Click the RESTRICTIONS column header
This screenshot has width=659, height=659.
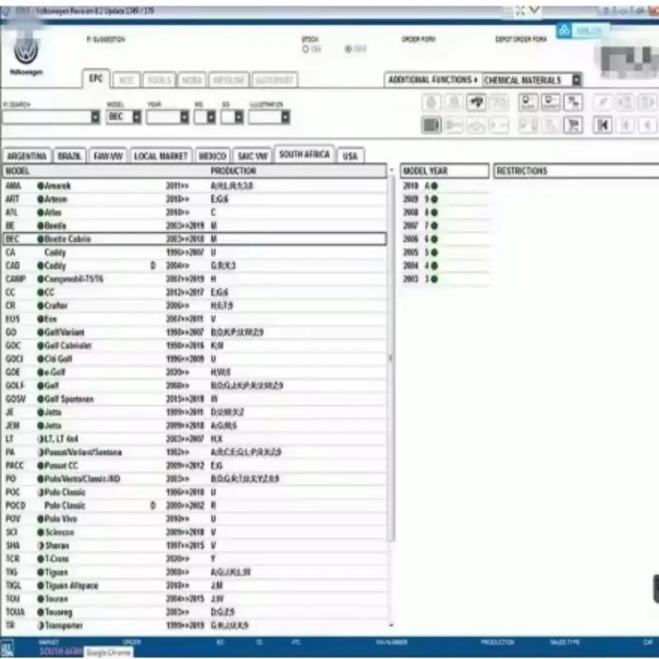coord(576,171)
